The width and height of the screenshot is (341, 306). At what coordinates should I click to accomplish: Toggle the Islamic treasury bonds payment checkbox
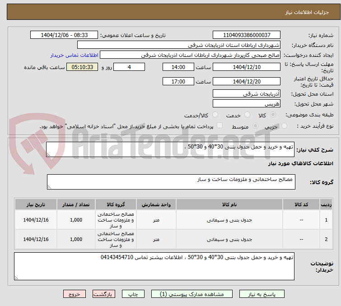pos(220,125)
